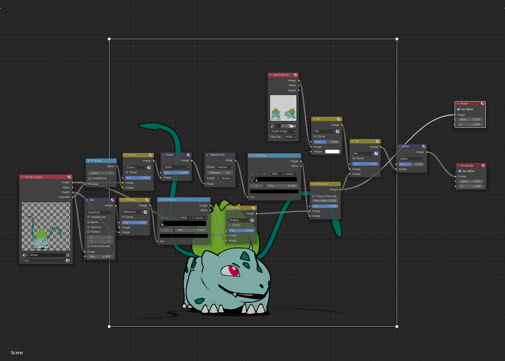The height and width of the screenshot is (361, 505).
Task: Click Fac slider in Soften node
Action: pyautogui.click(x=412, y=164)
